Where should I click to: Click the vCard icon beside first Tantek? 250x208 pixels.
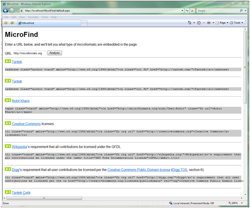click(8, 61)
